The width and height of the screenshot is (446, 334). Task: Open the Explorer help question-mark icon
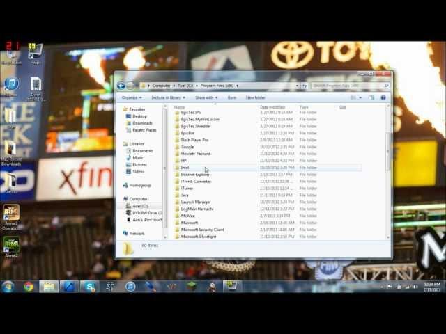(x=383, y=97)
